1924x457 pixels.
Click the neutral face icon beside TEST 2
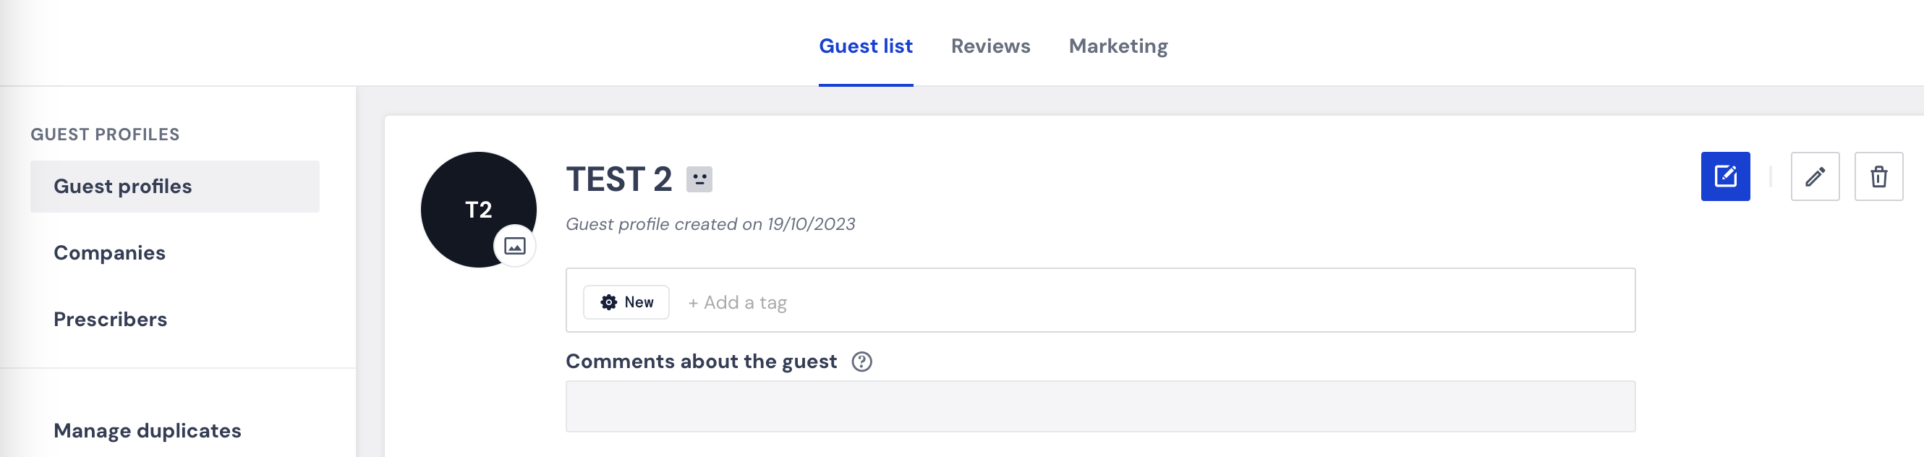(x=699, y=179)
